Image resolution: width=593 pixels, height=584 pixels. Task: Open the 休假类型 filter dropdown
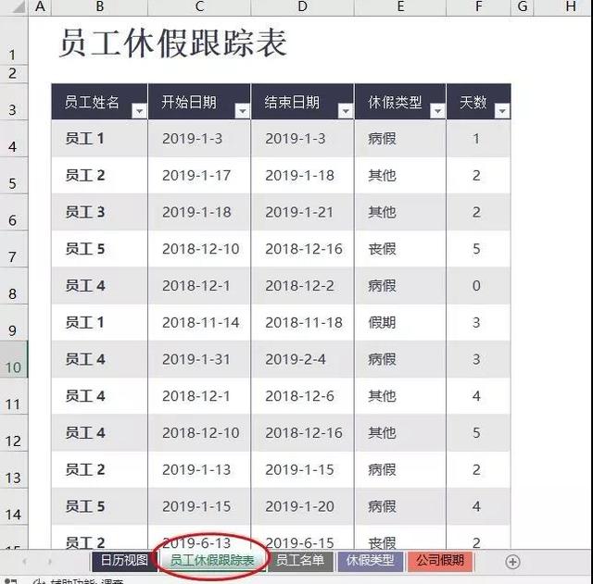point(437,111)
